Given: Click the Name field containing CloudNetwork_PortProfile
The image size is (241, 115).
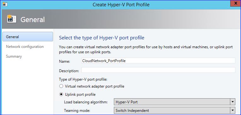Looking at the screenshot, I should pos(158,60).
